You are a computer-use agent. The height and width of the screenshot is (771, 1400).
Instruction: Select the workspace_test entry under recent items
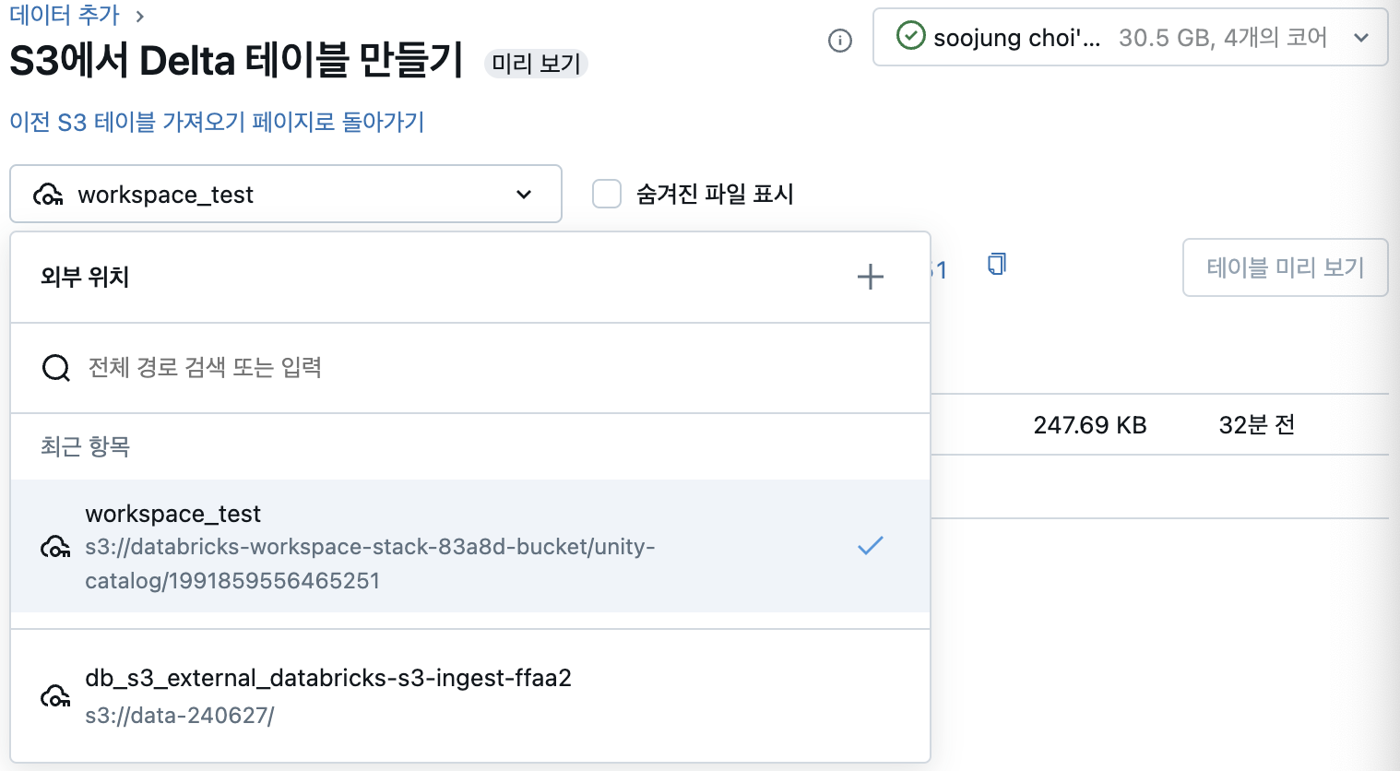click(x=369, y=544)
